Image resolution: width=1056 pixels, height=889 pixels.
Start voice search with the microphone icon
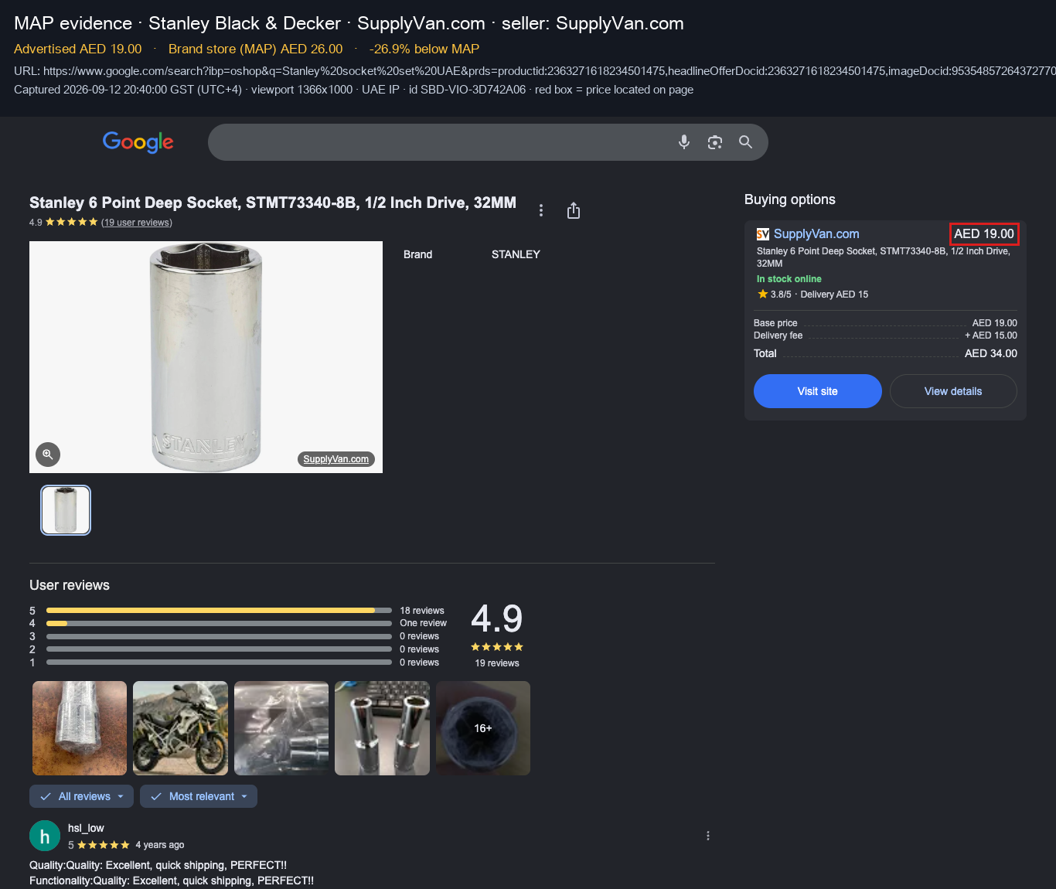click(x=684, y=142)
